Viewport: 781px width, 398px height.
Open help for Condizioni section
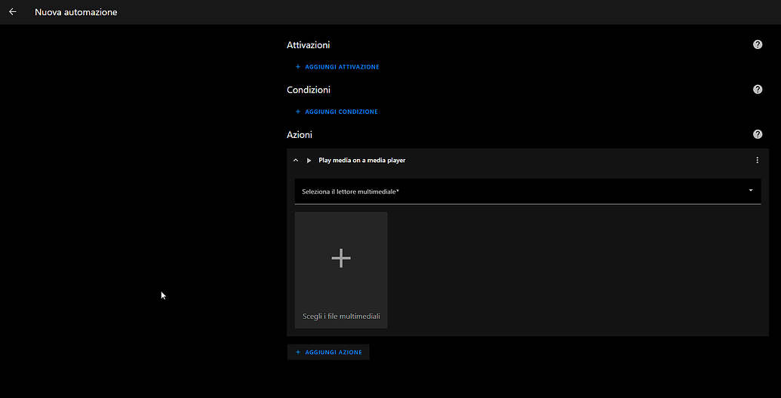(x=758, y=90)
